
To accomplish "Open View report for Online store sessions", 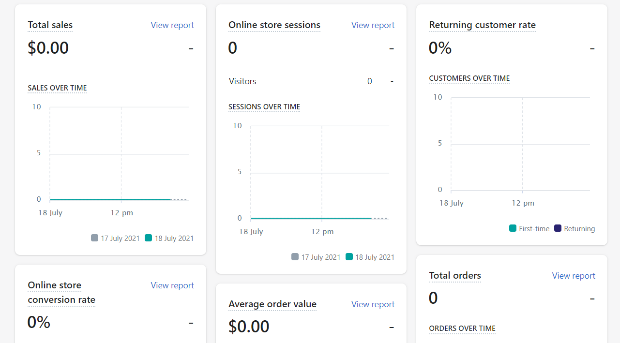I will point(373,25).
